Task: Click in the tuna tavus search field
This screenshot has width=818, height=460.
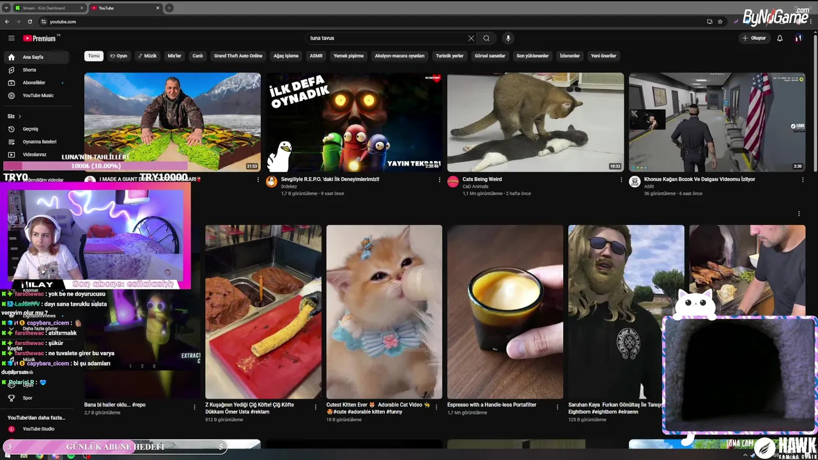Action: tap(387, 38)
